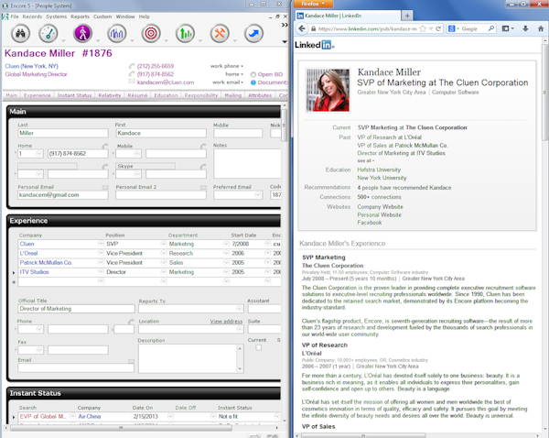Go to Firefox home page icon
Image resolution: width=549 pixels, height=438 pixels.
tap(541, 28)
